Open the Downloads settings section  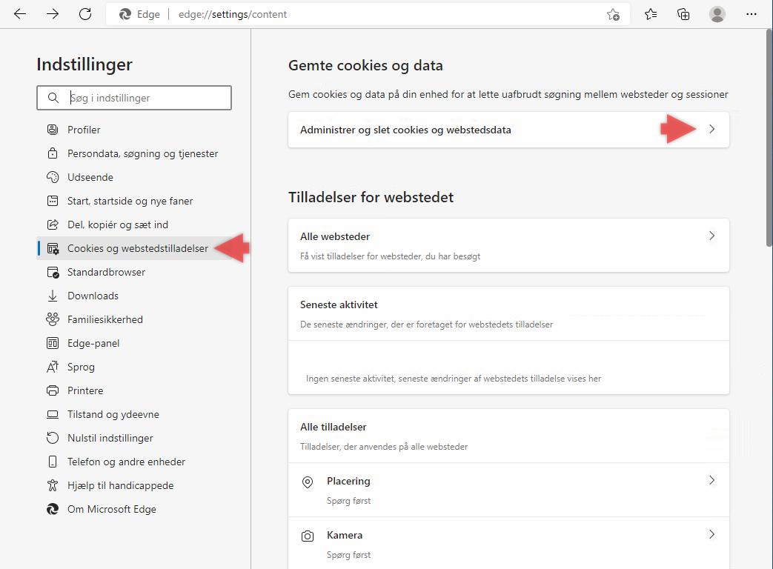(133, 296)
